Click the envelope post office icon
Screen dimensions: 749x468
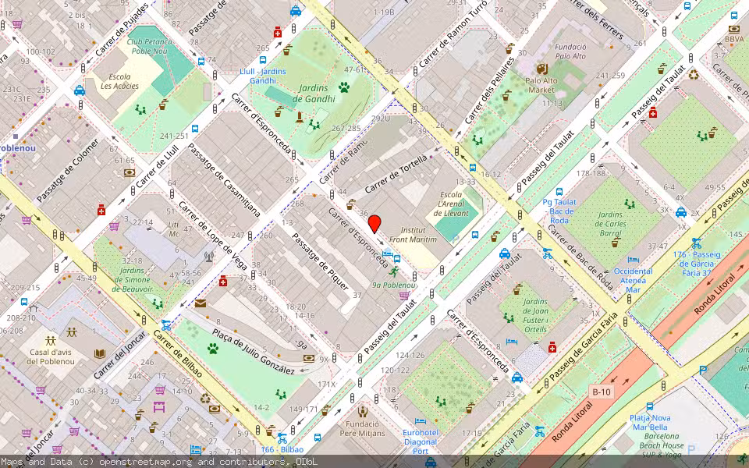[201, 303]
